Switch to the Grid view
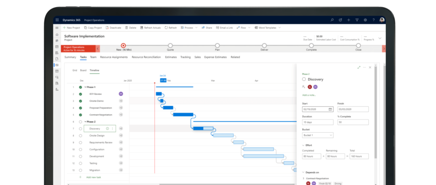436x185 pixels. (x=75, y=70)
